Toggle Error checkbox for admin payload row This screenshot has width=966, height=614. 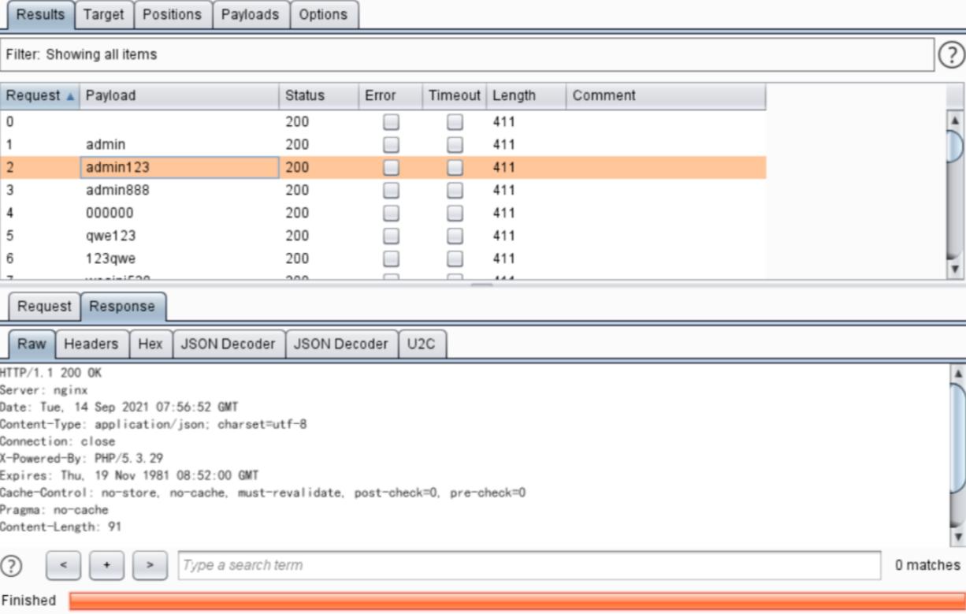point(391,145)
